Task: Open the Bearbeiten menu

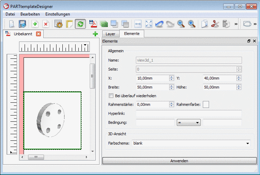Action: point(30,14)
